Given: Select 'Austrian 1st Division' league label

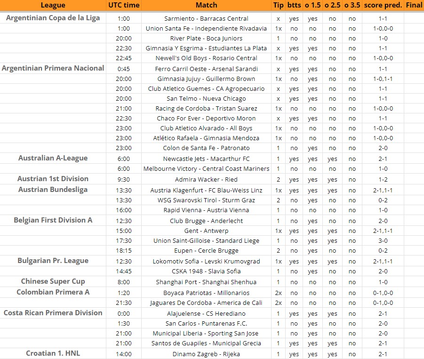Looking at the screenshot, I should [53, 179].
